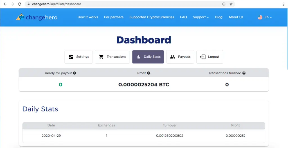The width and height of the screenshot is (288, 148).
Task: Click the Daily Stats bar chart icon
Action: pyautogui.click(x=138, y=57)
